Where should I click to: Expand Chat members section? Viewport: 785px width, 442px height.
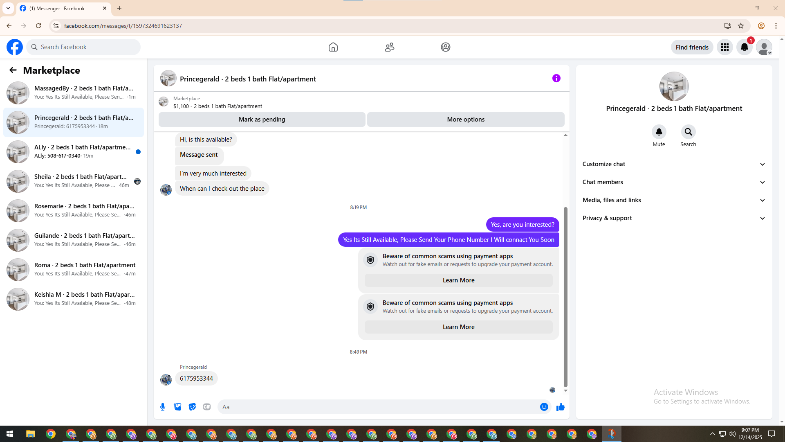[674, 182]
